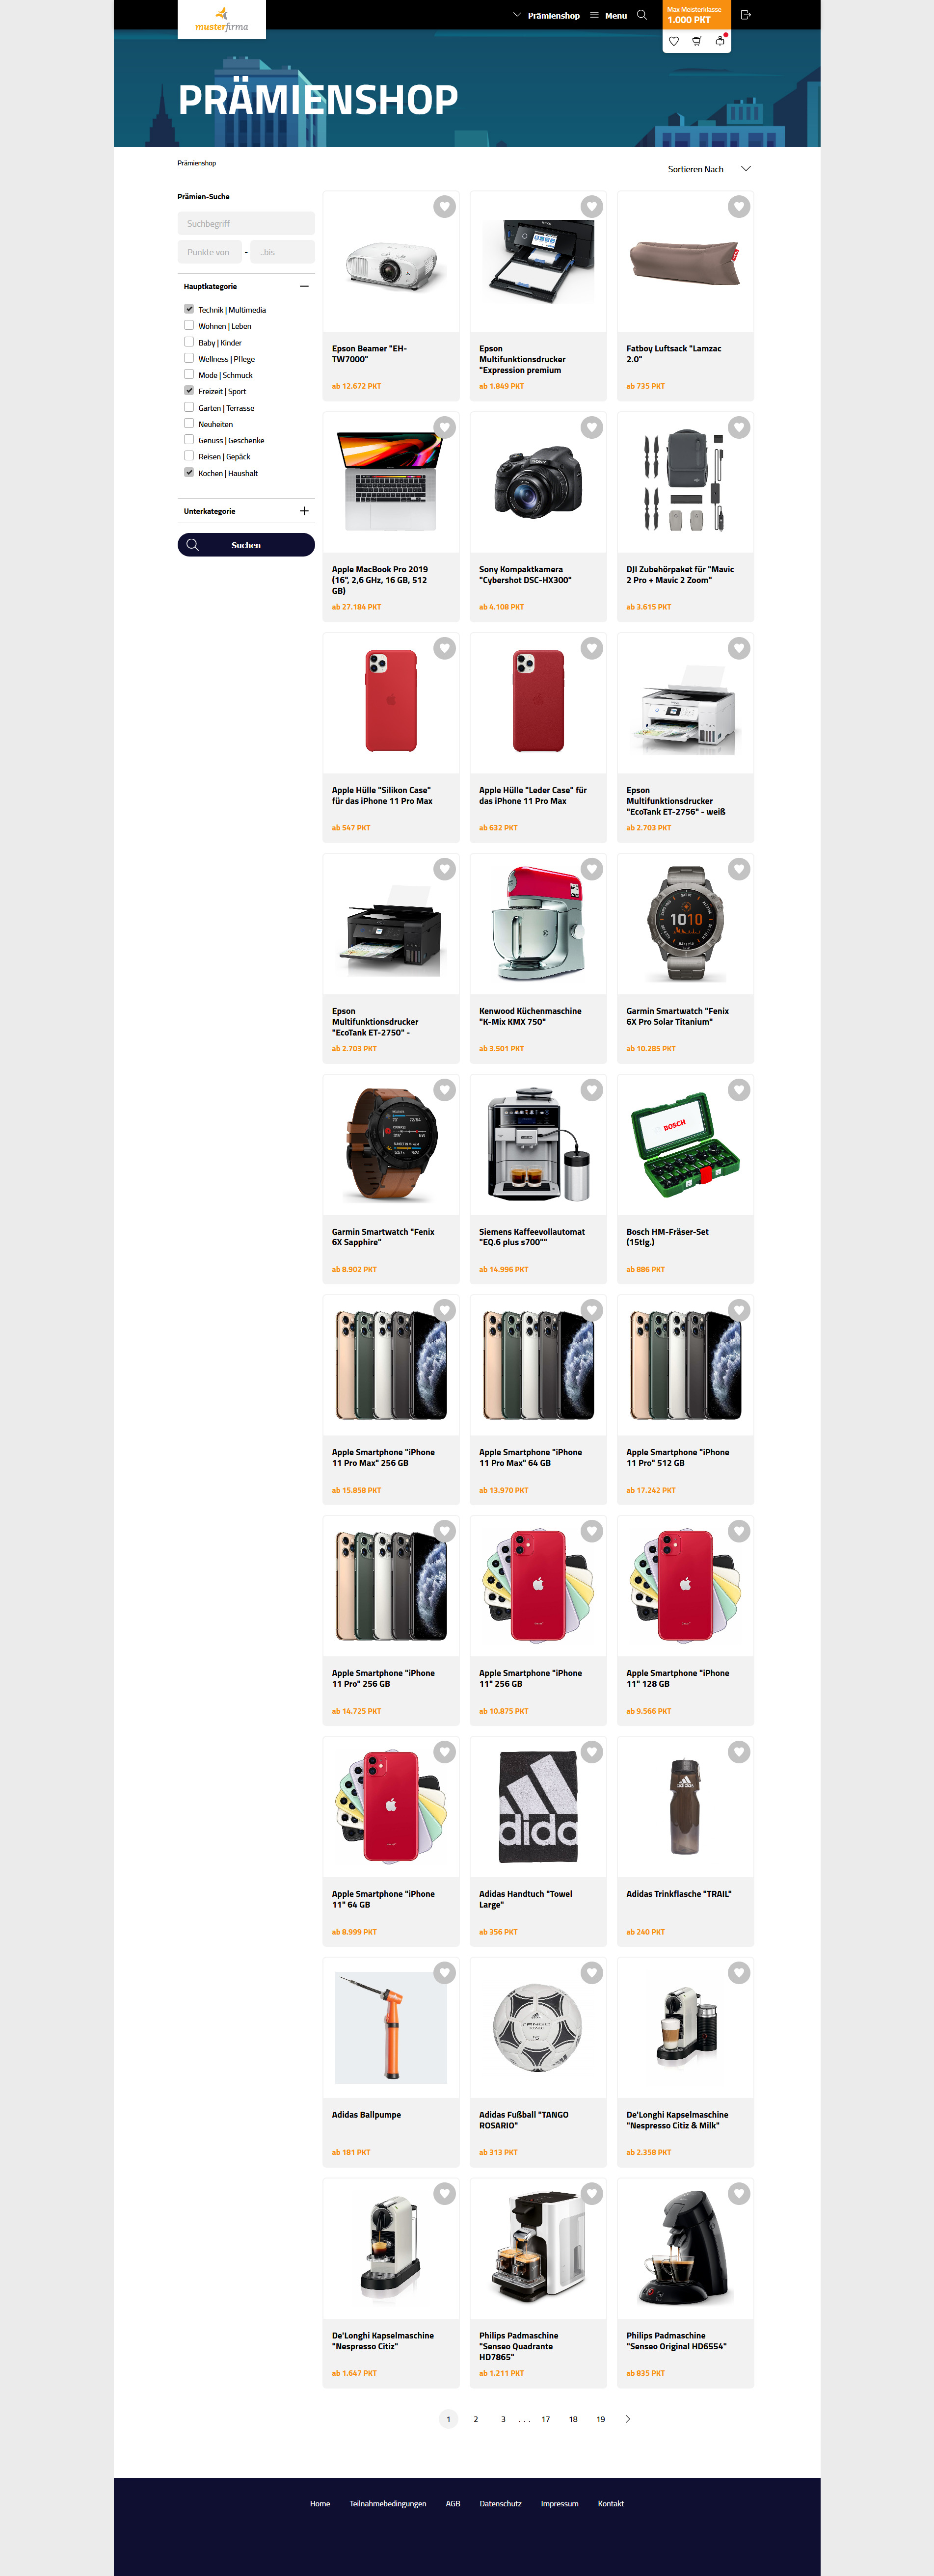Open the wishlist heart below points badge
The width and height of the screenshot is (934, 2576).
[x=673, y=41]
